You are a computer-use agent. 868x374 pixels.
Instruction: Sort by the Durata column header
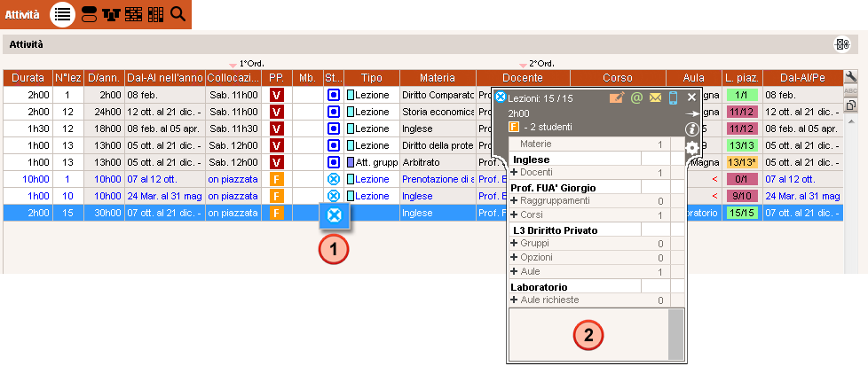[x=28, y=78]
